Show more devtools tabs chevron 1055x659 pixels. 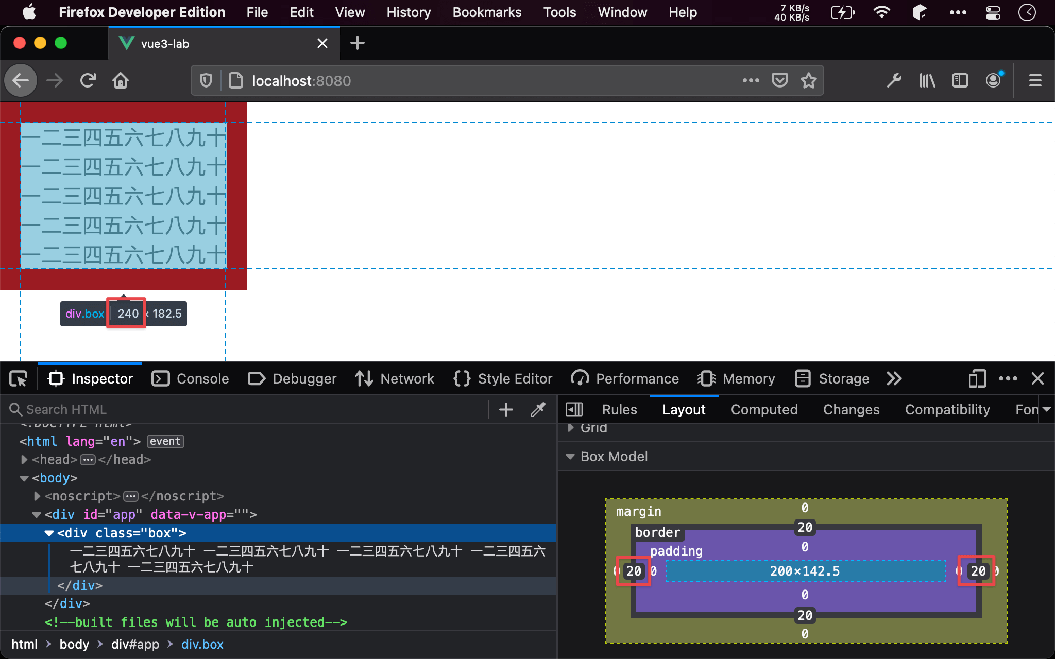(894, 379)
